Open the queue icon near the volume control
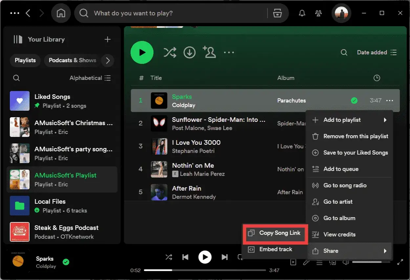Image resolution: width=410 pixels, height=280 pixels. 319,262
